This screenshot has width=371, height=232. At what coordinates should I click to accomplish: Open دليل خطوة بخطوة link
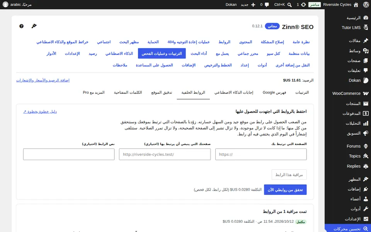pyautogui.click(x=40, y=111)
